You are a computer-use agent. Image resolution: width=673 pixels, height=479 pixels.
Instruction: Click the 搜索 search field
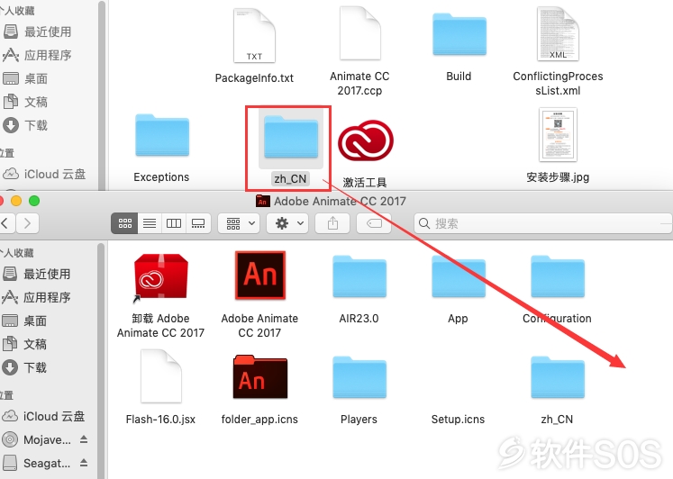coord(542,223)
